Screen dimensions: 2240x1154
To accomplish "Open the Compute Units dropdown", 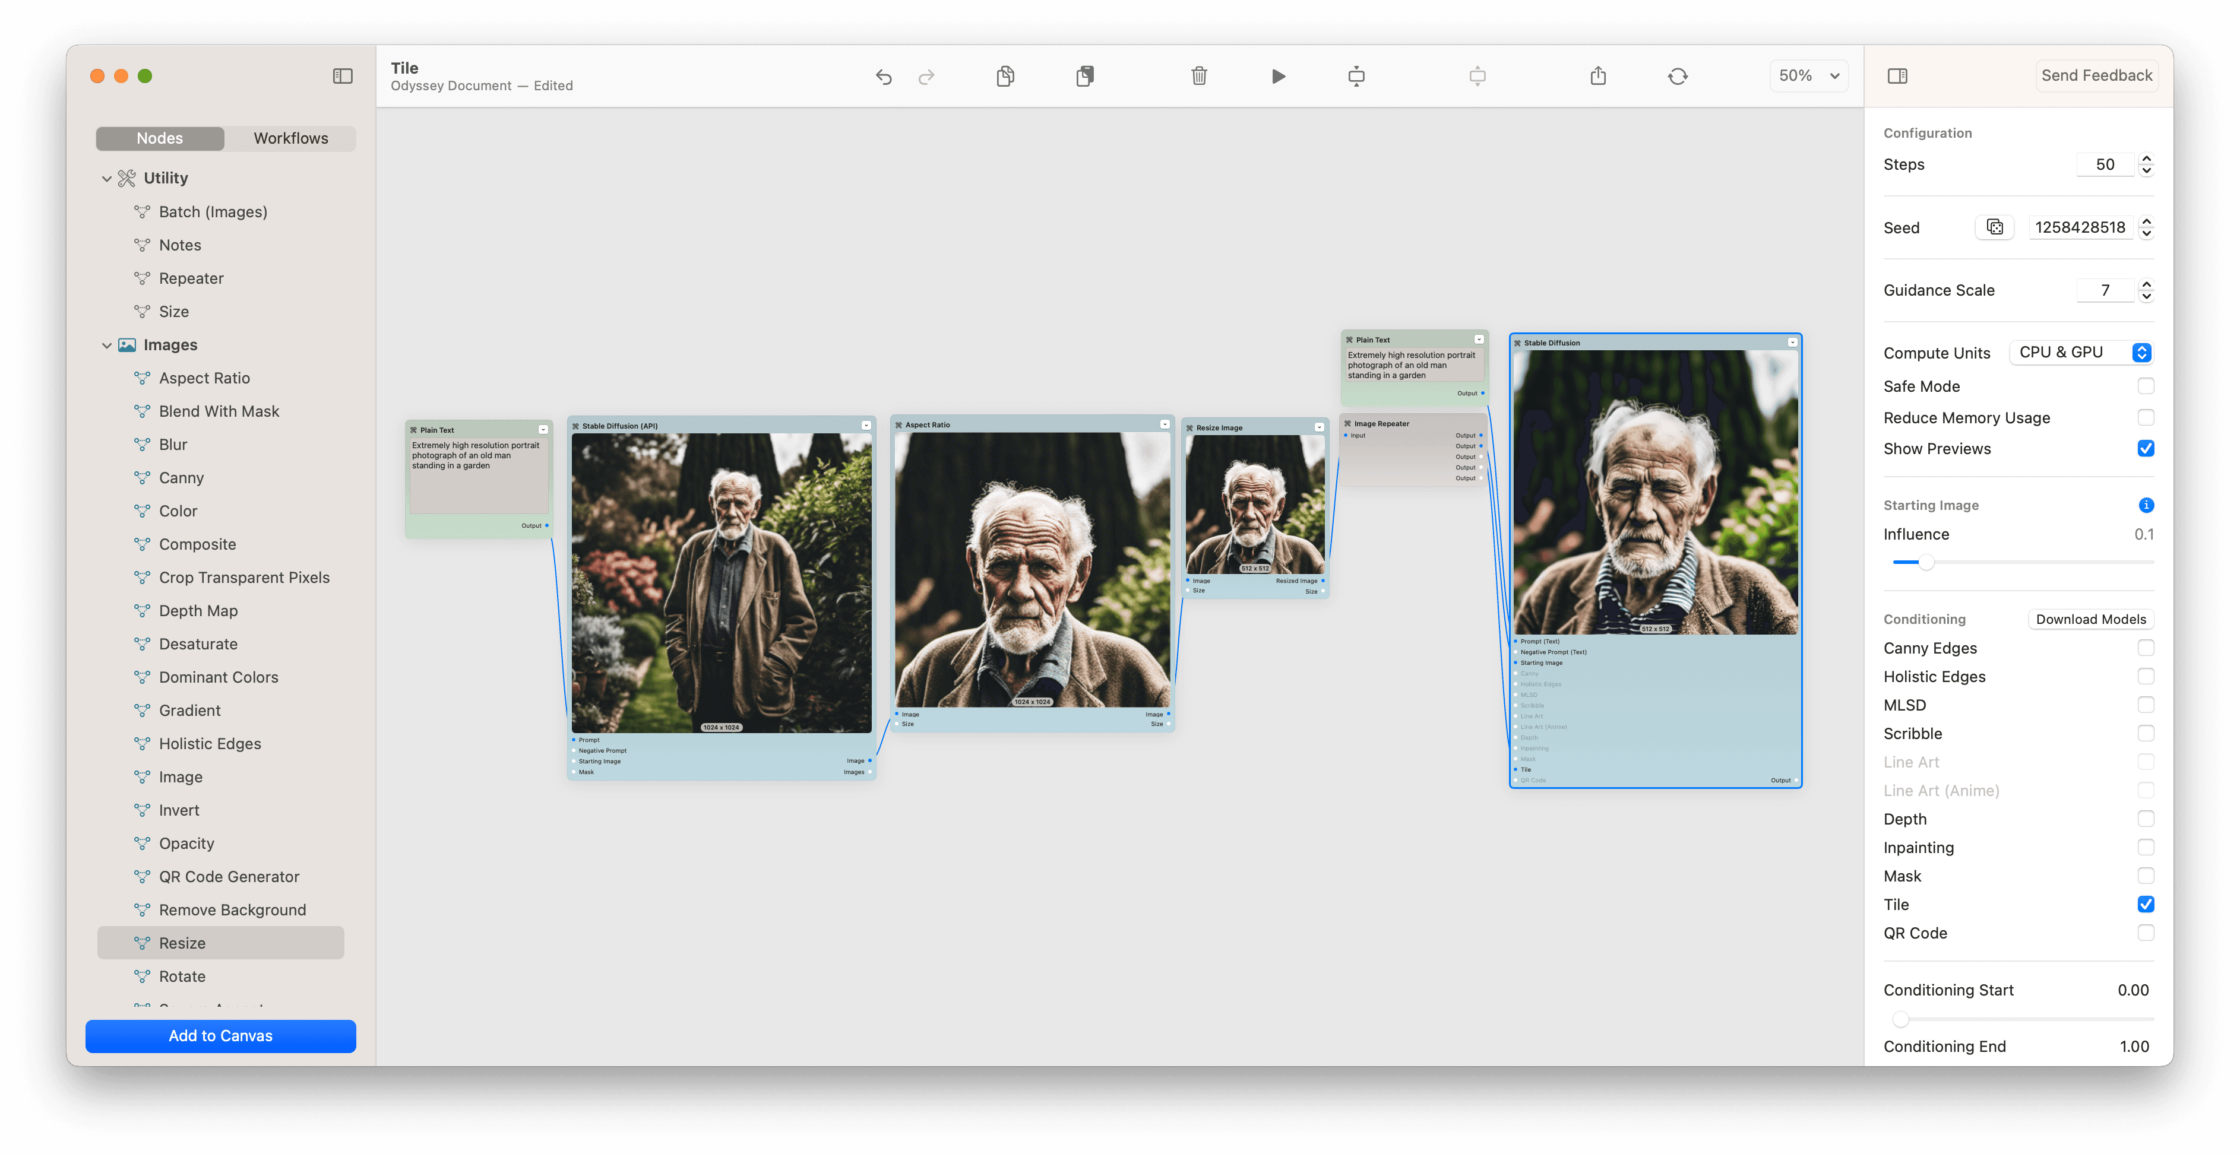I will (x=2082, y=352).
